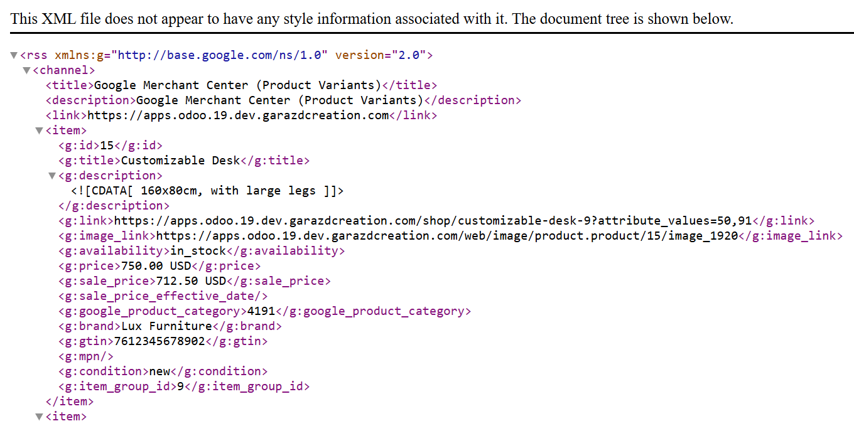Screen dimensions: 854x426
Task: Click the g:gtin value '7612345678902'
Action: [159, 341]
